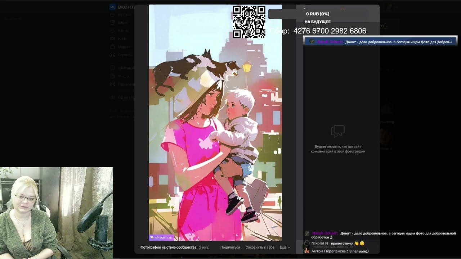
Task: Click Поделиться below the photo
Action: click(230, 247)
